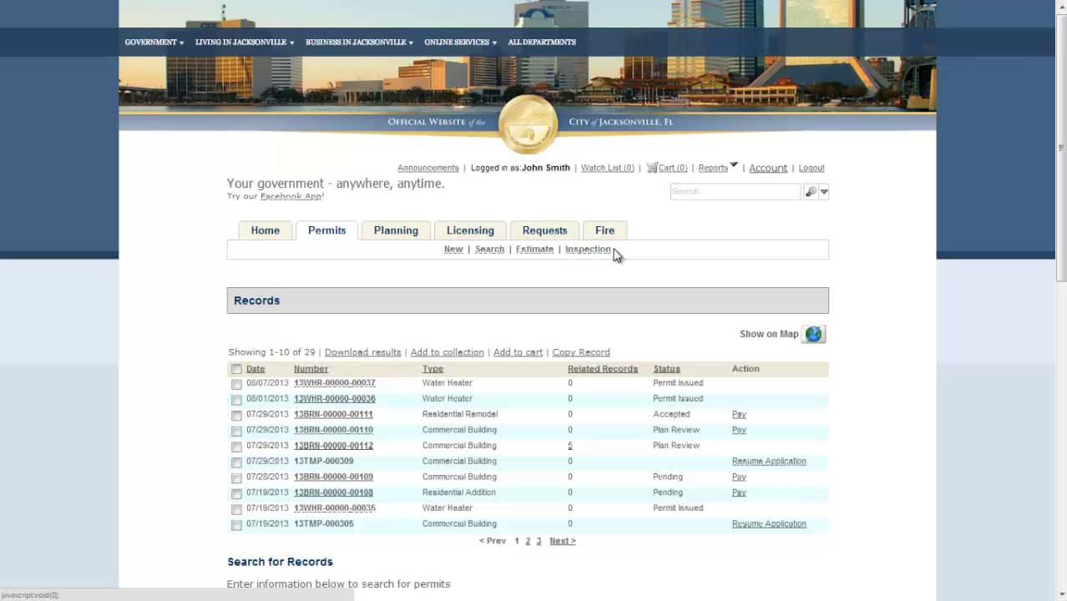The image size is (1067, 601).
Task: Click the Search sub-menu link
Action: [x=489, y=250]
